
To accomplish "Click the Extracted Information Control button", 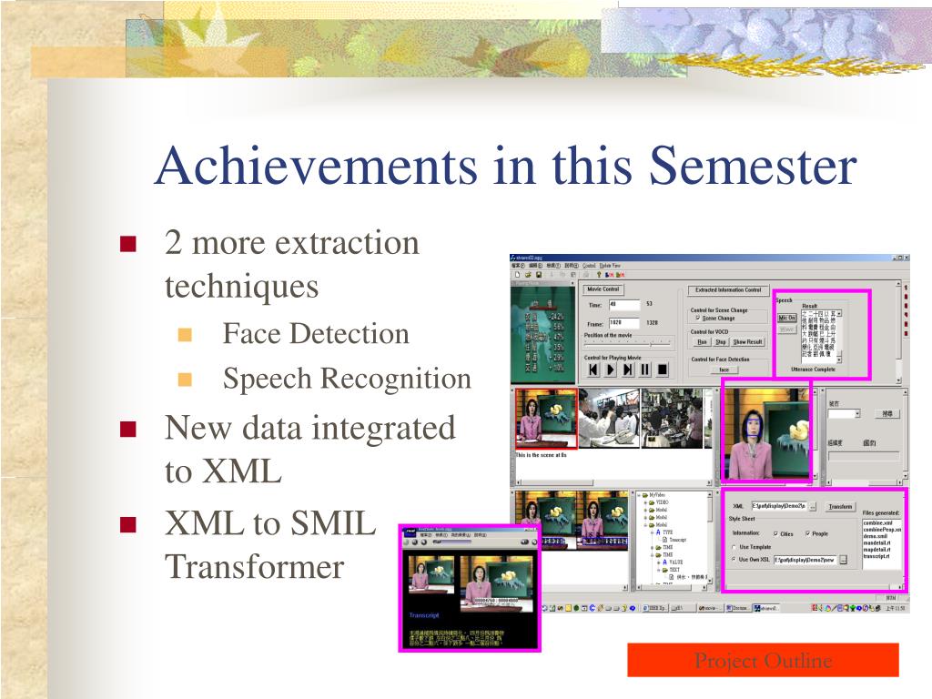I will pyautogui.click(x=728, y=290).
